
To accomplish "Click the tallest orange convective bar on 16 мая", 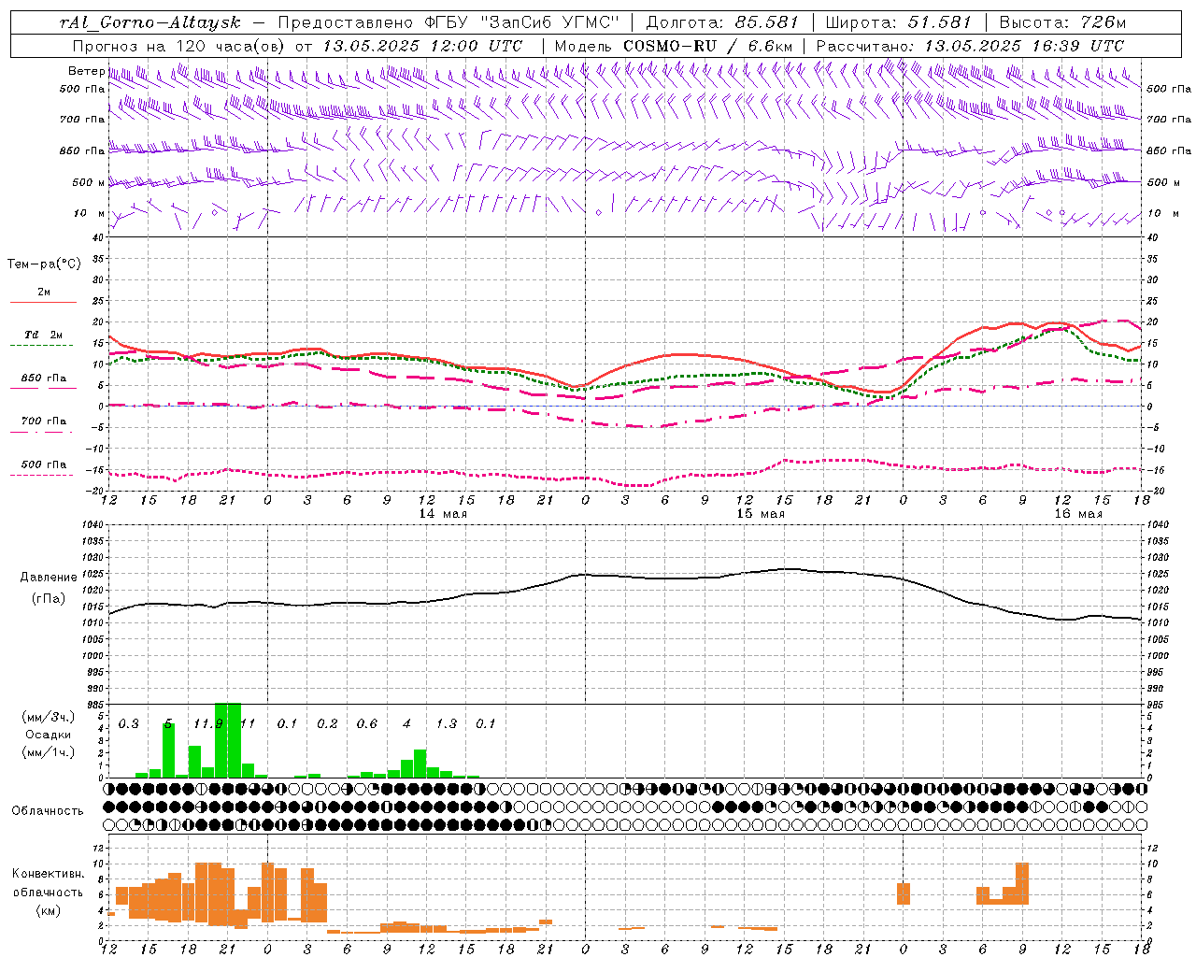I will point(1022,883).
